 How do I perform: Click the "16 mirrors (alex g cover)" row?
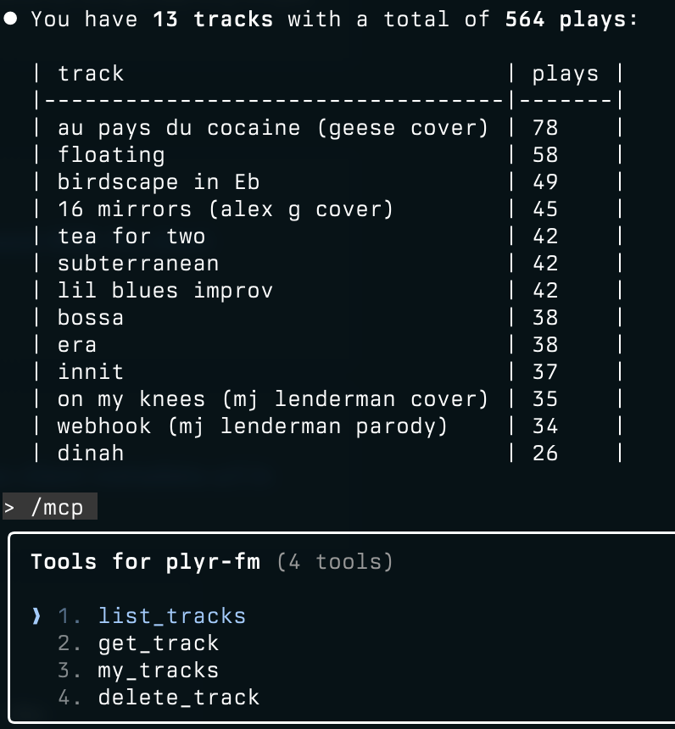(x=226, y=209)
